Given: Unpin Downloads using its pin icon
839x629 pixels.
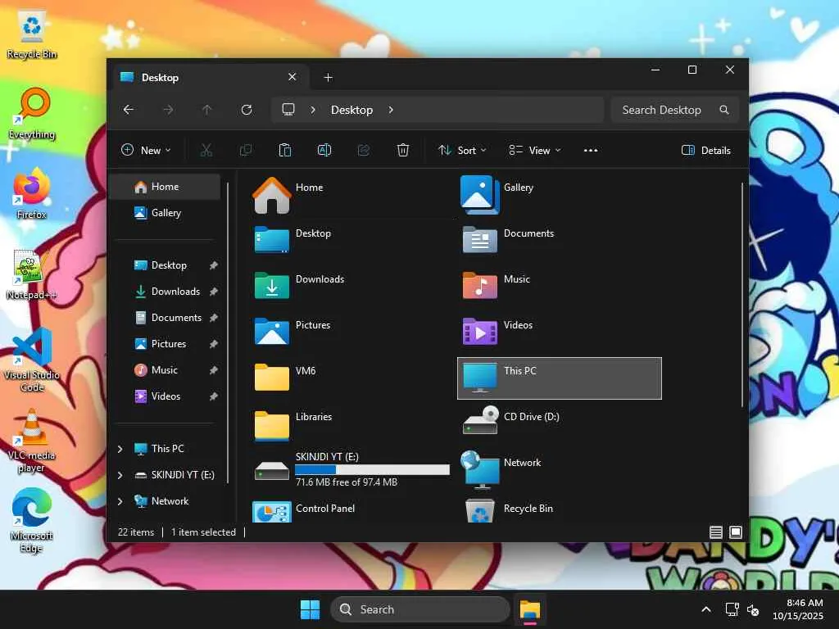Looking at the screenshot, I should pos(214,292).
